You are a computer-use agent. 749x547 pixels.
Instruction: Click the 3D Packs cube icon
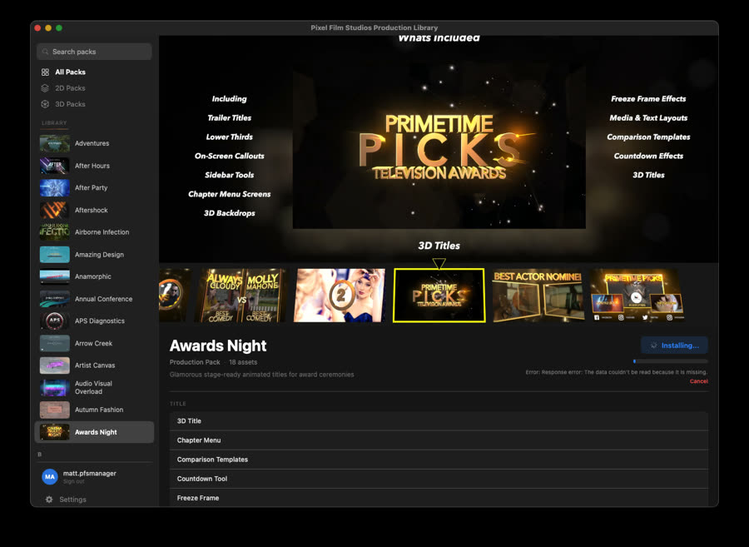45,104
